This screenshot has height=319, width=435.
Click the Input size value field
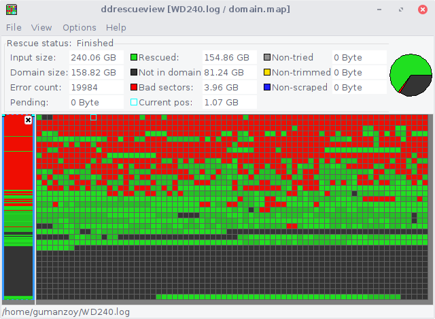96,57
